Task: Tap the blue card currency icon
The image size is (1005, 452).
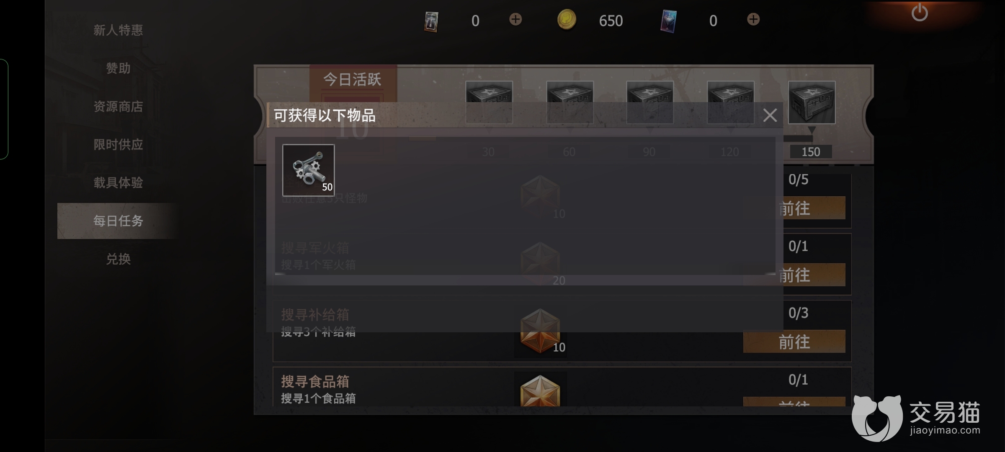Action: click(x=668, y=21)
